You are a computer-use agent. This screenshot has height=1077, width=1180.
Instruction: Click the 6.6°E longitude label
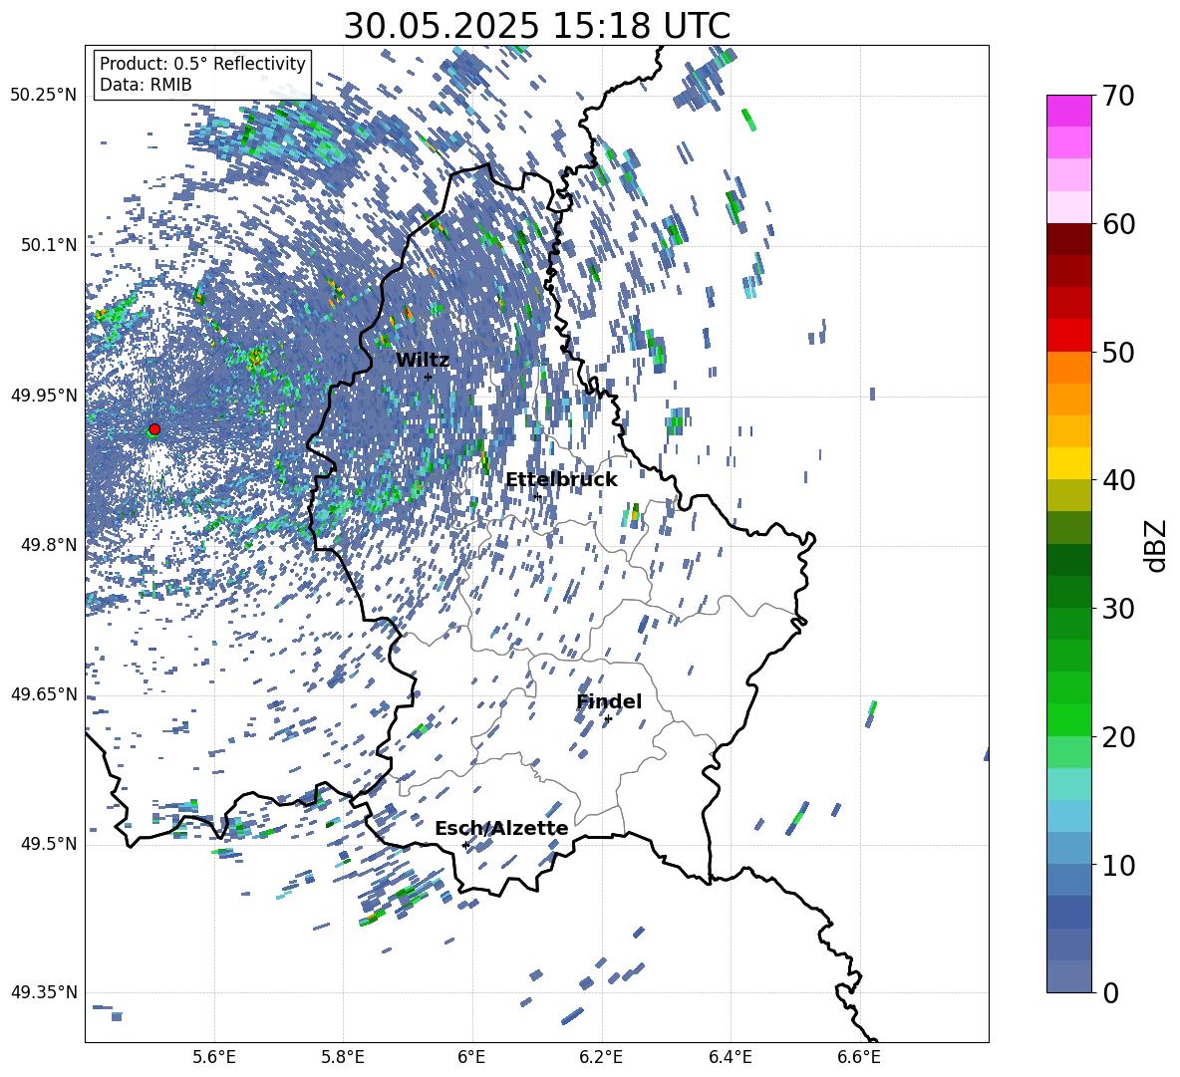coord(859,1057)
